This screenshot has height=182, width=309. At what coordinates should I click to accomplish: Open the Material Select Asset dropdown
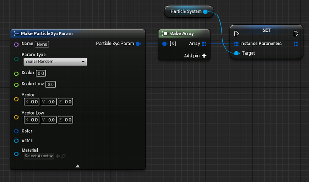coord(39,156)
